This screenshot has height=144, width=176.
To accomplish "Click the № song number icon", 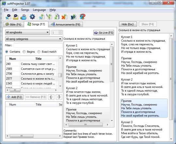I will (73, 17).
